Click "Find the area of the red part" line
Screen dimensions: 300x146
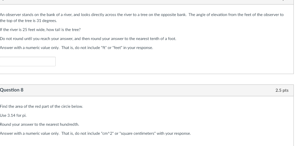[x=41, y=106]
